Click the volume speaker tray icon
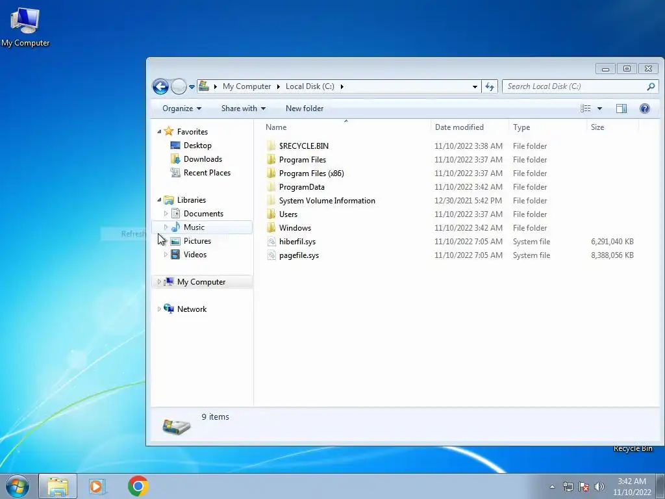 coord(599,487)
